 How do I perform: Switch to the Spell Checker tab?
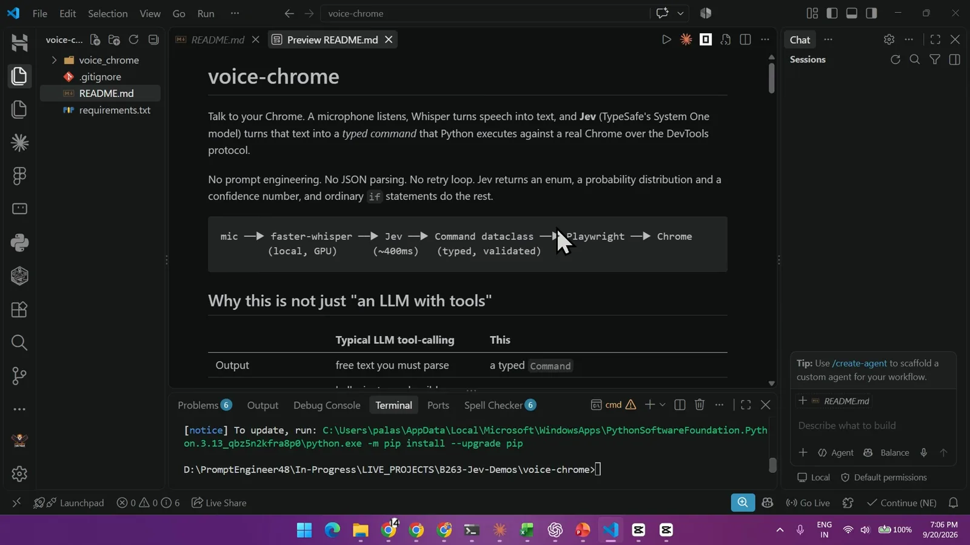coord(500,405)
